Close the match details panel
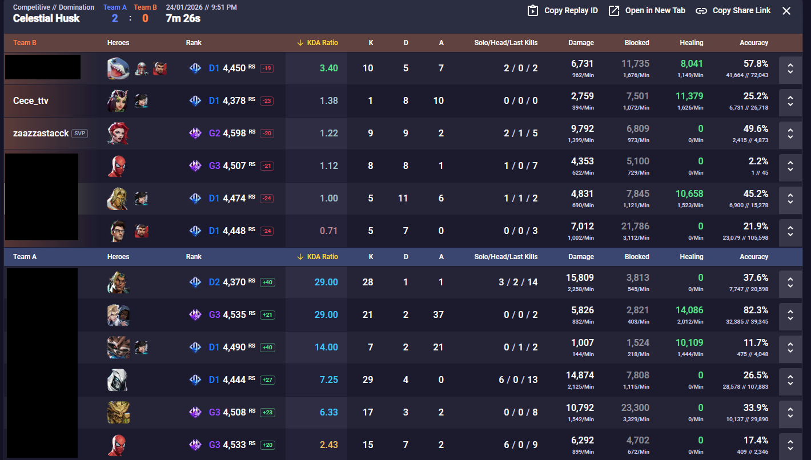 click(x=786, y=11)
